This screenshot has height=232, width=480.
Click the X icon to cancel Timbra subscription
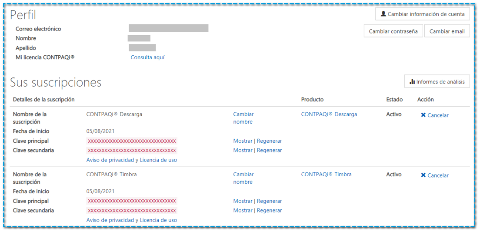pos(423,175)
